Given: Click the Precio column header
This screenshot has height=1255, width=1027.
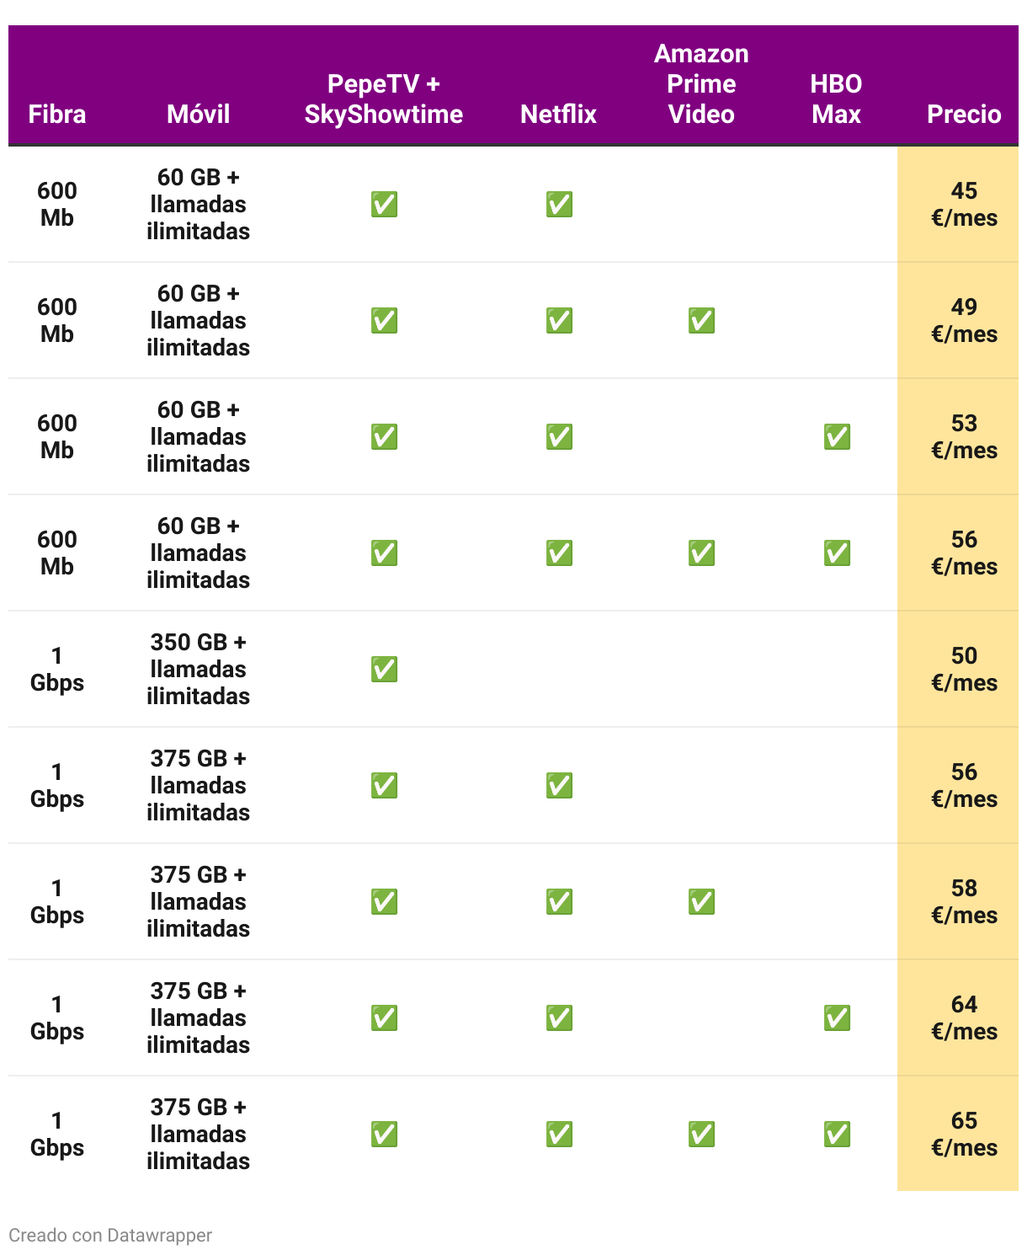Looking at the screenshot, I should tap(964, 115).
